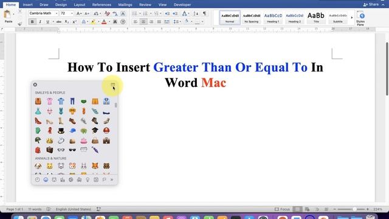
Task: Toggle Focus mode in status bar
Action: 282,209
